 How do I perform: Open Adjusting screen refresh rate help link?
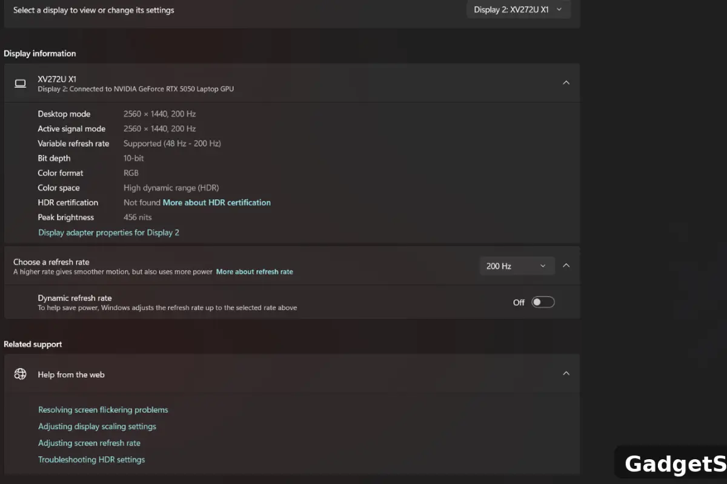89,443
